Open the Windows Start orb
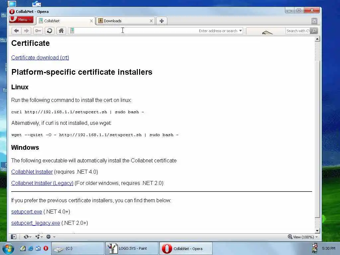 (x=8, y=248)
